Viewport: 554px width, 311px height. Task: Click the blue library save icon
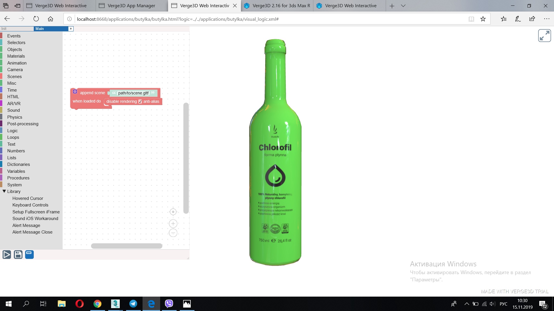(29, 255)
